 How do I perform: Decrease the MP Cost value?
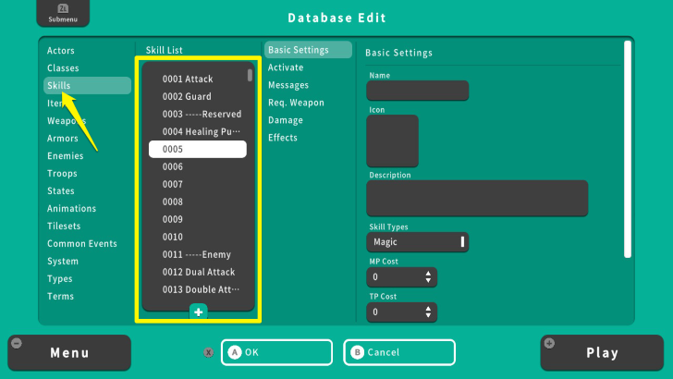[x=428, y=281]
